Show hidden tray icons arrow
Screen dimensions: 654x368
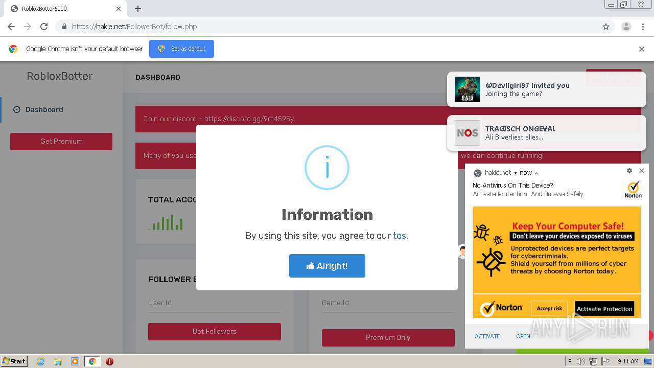(x=570, y=361)
